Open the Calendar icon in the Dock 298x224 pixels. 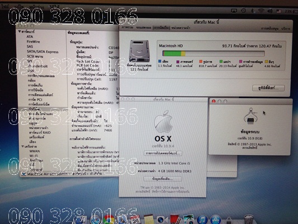(135, 220)
